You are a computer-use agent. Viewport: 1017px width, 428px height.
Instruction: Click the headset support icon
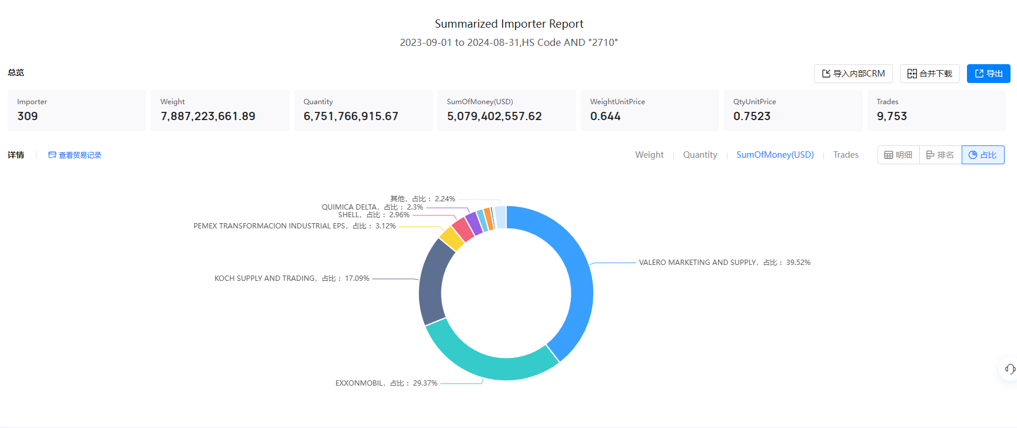click(1010, 369)
